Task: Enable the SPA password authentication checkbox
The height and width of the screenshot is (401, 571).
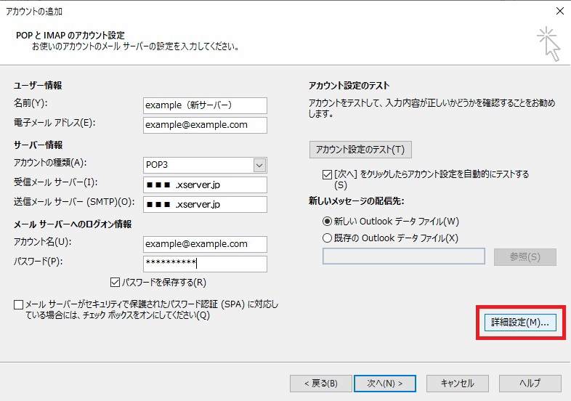Action: click(x=18, y=305)
